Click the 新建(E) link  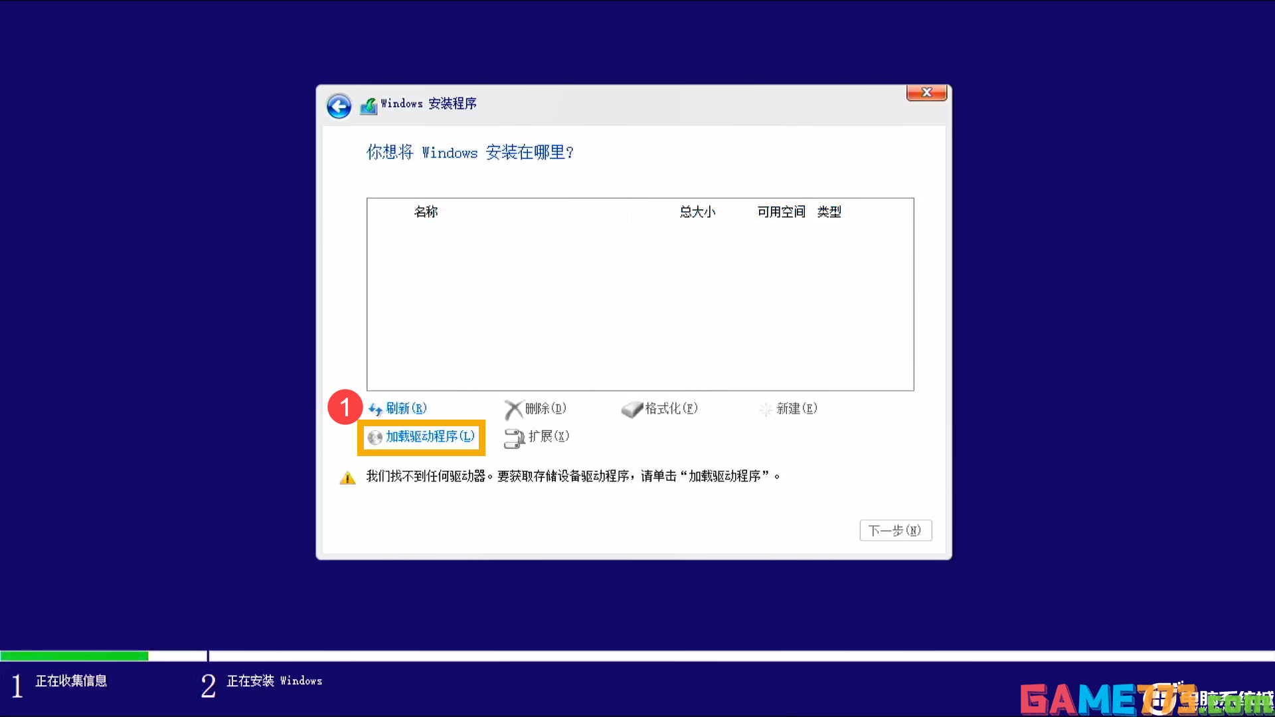pyautogui.click(x=797, y=408)
